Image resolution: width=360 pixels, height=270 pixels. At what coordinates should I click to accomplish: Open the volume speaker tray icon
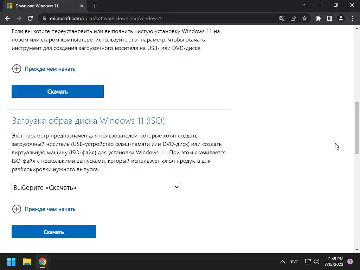click(x=316, y=262)
